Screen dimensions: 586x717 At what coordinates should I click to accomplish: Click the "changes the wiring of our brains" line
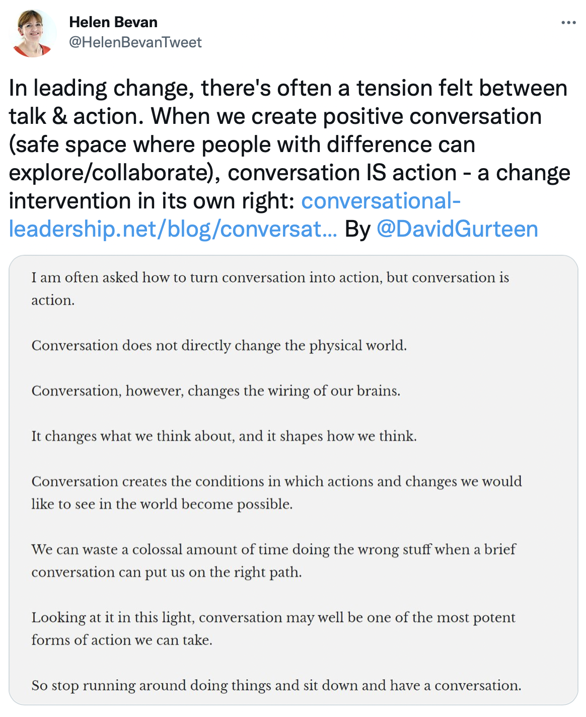(216, 391)
